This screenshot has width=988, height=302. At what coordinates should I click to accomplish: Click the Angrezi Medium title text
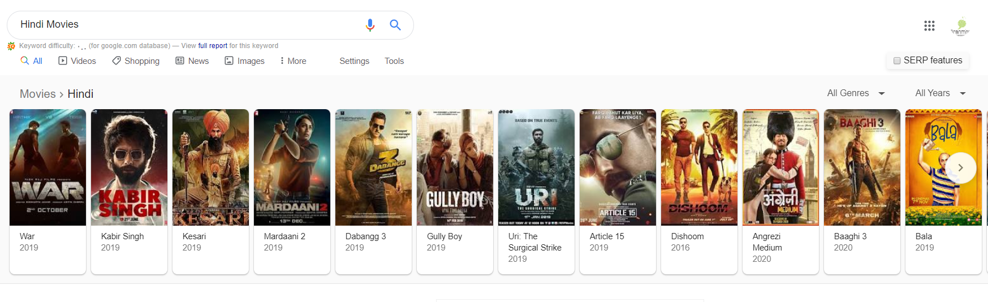(x=767, y=242)
